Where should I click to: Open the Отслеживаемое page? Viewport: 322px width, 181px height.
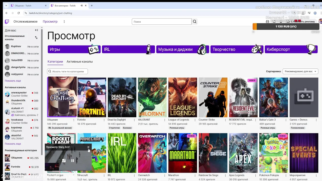pos(25,22)
